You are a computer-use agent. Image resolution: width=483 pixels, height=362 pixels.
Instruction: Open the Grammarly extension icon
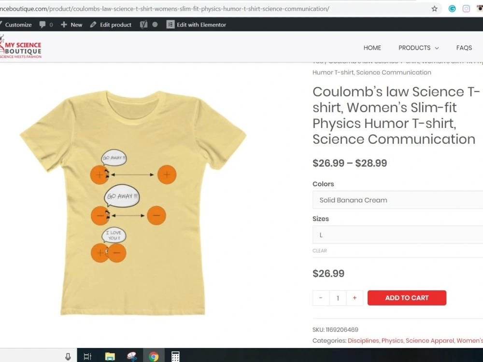tap(452, 9)
